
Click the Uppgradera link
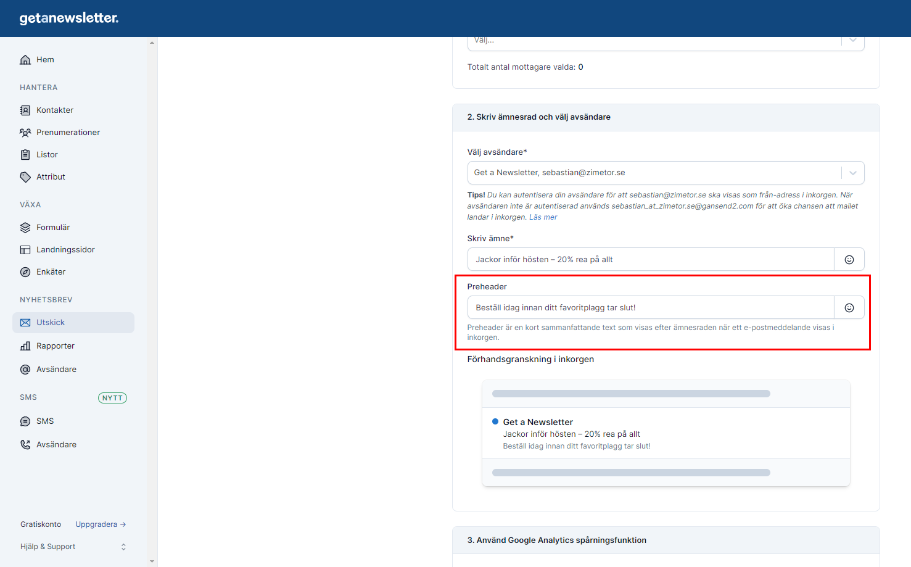[101, 524]
